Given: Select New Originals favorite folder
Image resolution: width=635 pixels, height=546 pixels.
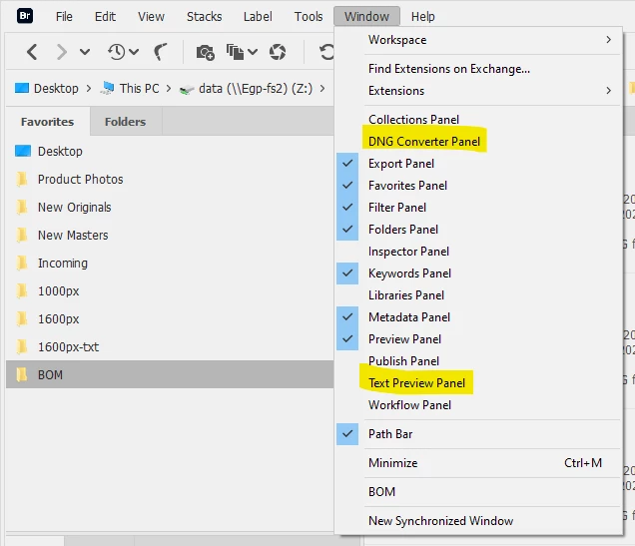Looking at the screenshot, I should pyautogui.click(x=170, y=208).
